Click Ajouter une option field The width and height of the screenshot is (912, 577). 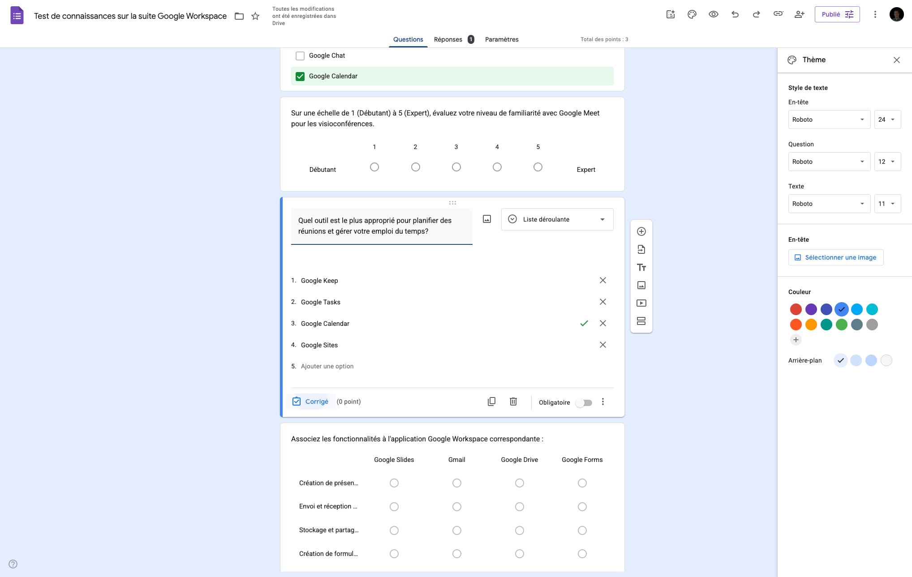pos(327,366)
